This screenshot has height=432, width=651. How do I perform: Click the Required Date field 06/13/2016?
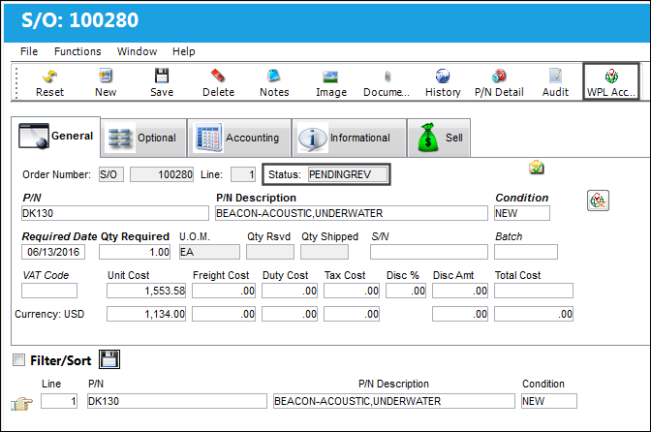click(x=53, y=252)
